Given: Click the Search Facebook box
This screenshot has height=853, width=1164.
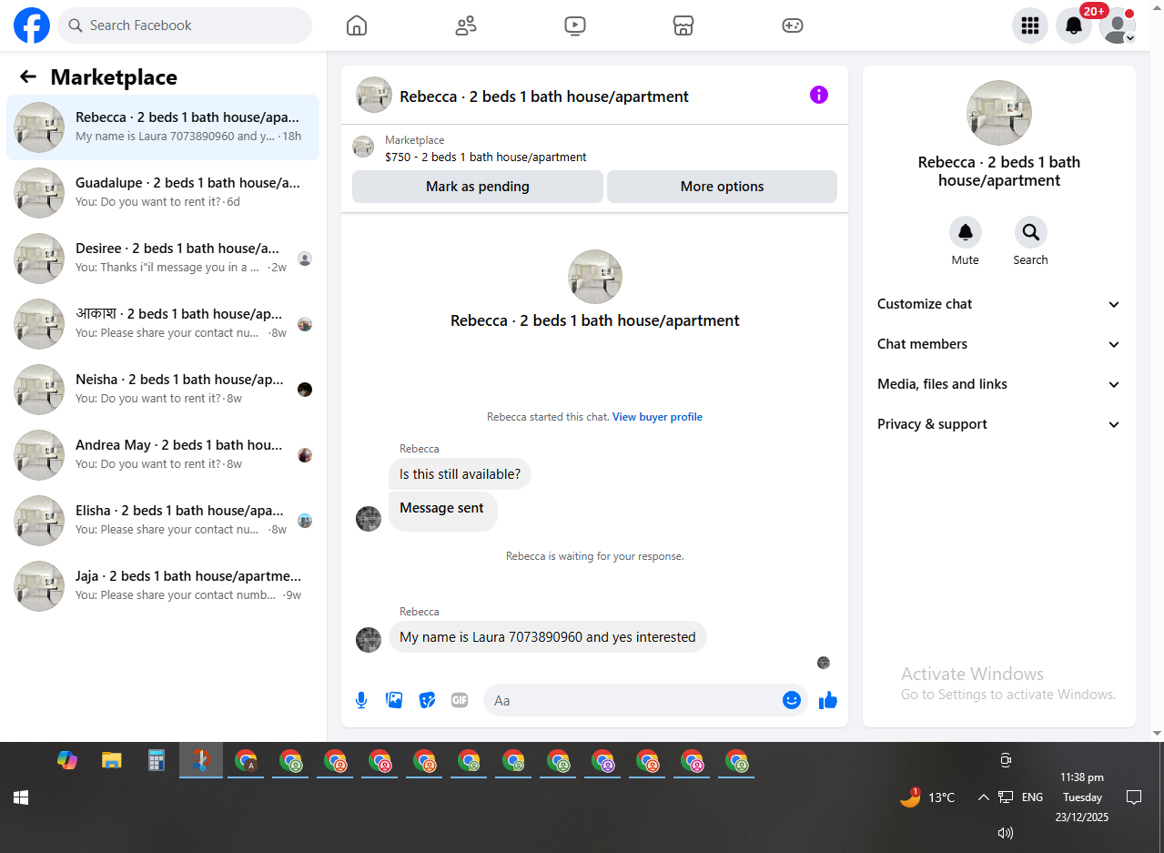Looking at the screenshot, I should pyautogui.click(x=185, y=25).
